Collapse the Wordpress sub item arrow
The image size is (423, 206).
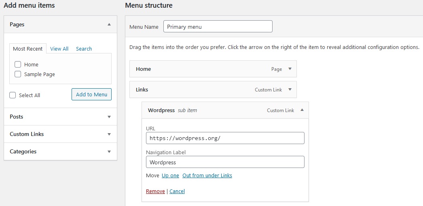[x=302, y=110]
